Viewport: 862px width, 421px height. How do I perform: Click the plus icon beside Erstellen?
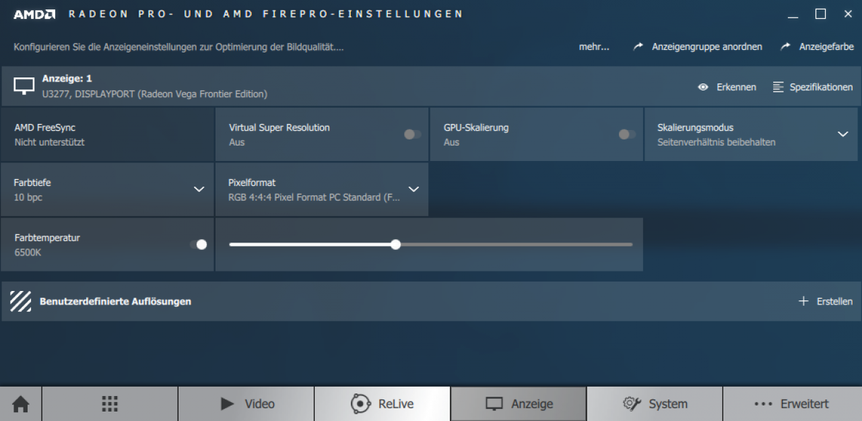803,301
